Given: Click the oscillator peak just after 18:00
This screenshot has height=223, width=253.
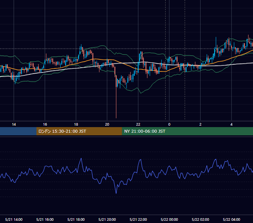Looking at the screenshot, I should pyautogui.click(x=81, y=159).
